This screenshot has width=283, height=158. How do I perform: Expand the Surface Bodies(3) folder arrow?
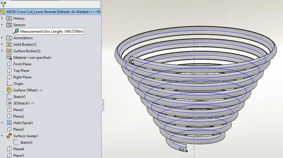[x=2, y=51]
